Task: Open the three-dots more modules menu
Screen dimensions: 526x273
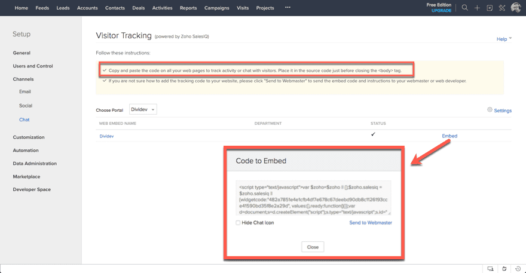Action: 288,8
